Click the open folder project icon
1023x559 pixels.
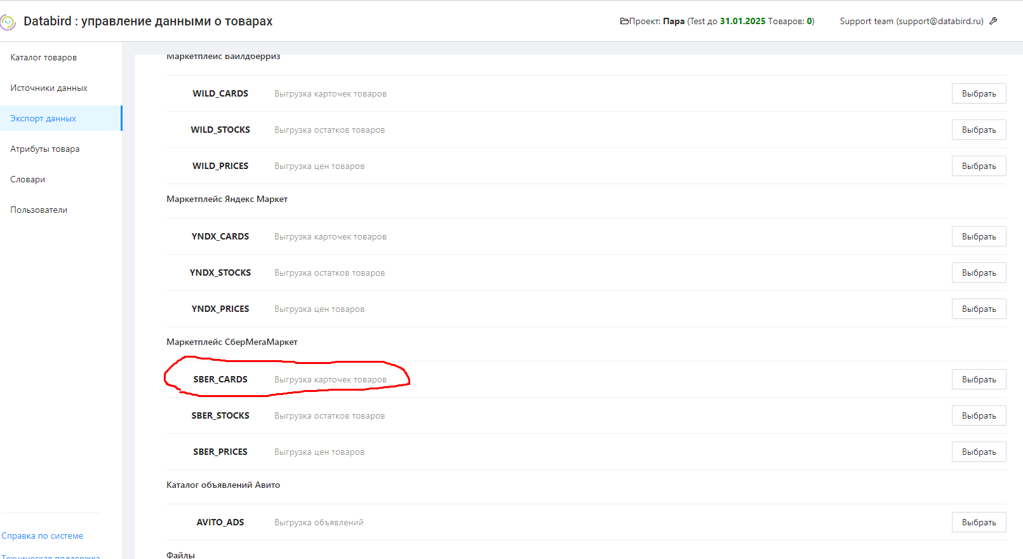(x=624, y=21)
